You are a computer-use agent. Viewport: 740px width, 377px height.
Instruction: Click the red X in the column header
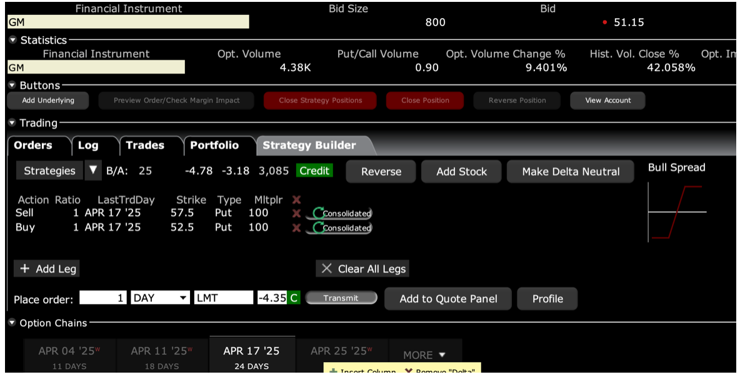[x=296, y=200]
